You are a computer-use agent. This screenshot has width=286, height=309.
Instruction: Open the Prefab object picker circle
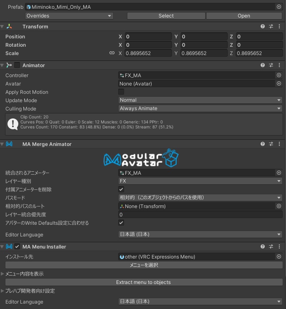click(279, 7)
